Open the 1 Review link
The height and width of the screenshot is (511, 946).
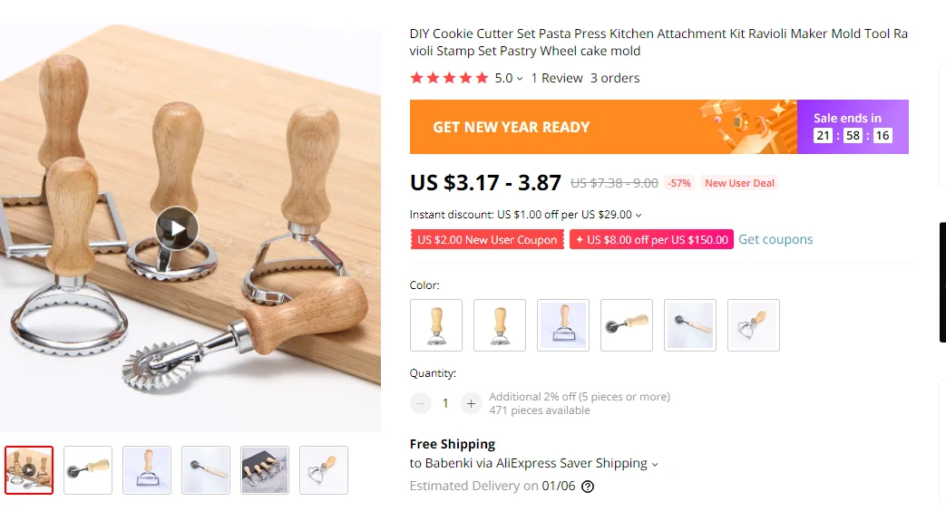(x=557, y=78)
